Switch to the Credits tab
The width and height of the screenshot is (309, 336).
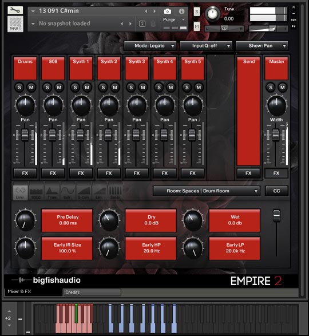coord(92,292)
